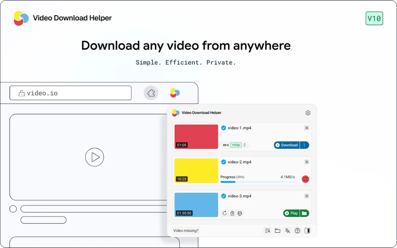The width and height of the screenshot is (397, 248).
Task: Click verified badge next to video-3.mp4
Action: pos(223,196)
